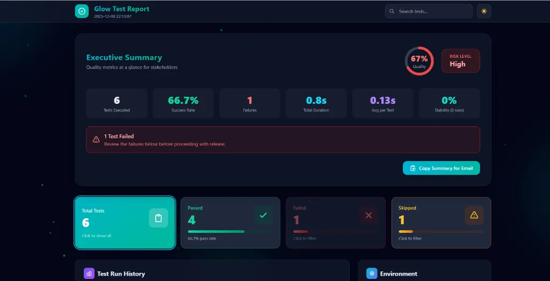
Task: Click the Tests Executed stat tile
Action: [117, 103]
